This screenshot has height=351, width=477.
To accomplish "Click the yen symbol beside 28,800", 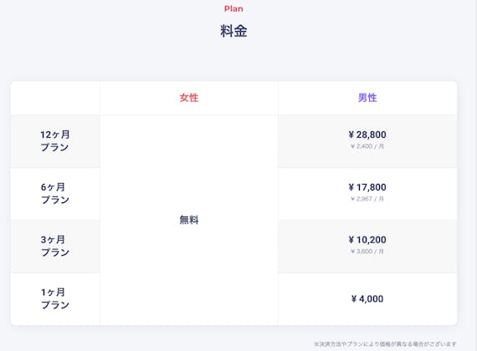I will [x=351, y=135].
